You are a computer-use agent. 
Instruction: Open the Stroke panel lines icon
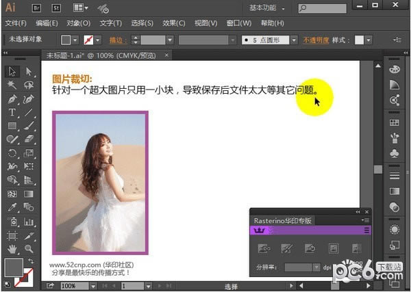[395, 176]
